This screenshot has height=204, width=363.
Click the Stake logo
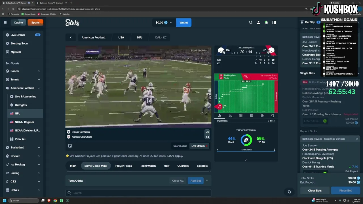coord(72,22)
